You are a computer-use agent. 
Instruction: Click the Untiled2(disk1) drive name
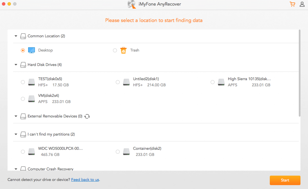(x=146, y=79)
